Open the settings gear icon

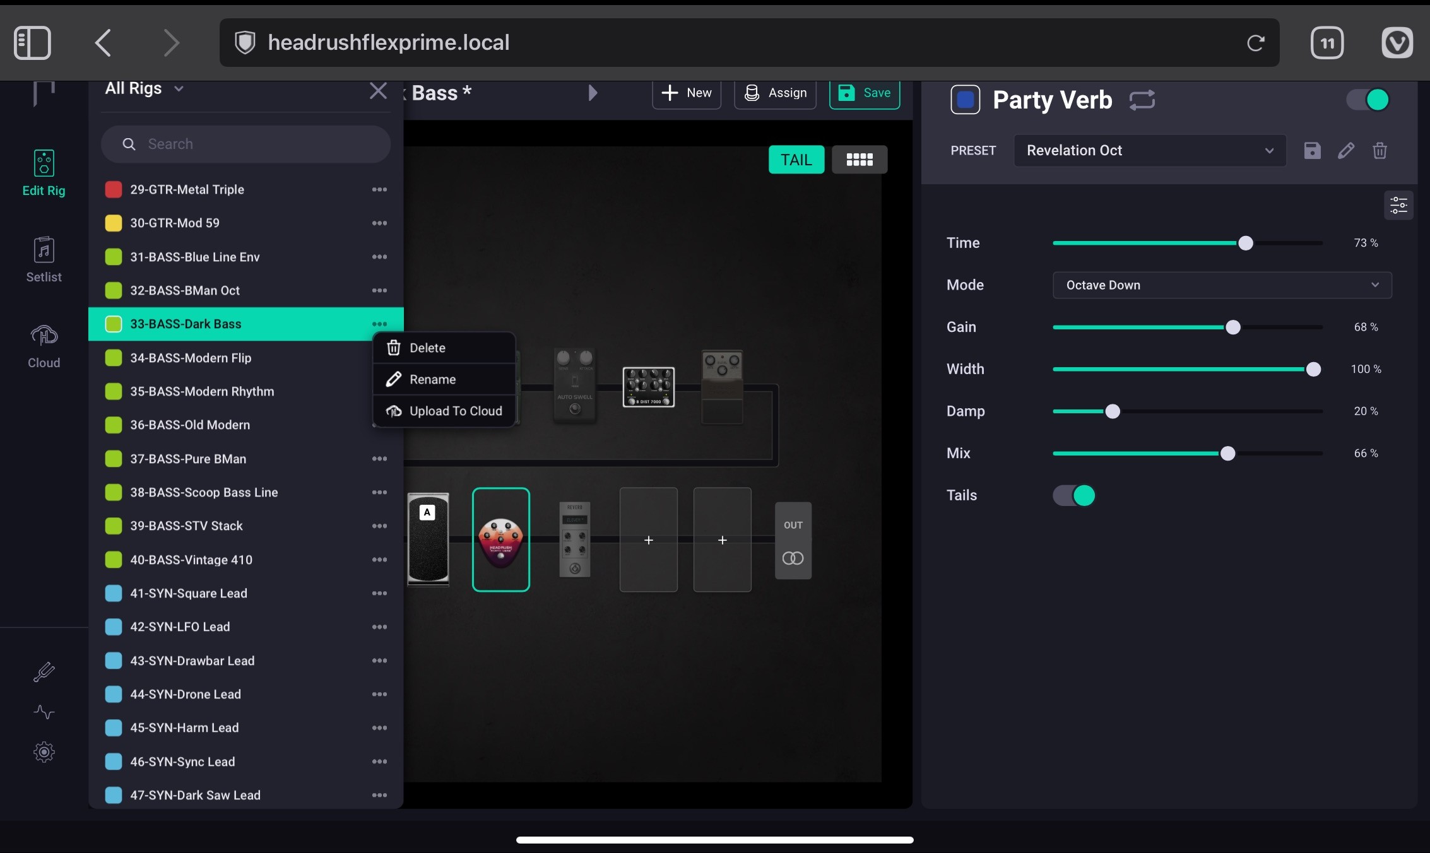click(44, 752)
